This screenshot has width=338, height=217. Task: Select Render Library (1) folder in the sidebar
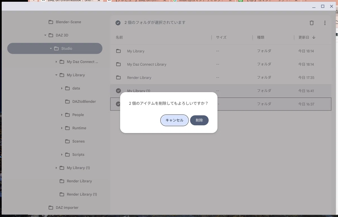[x=55, y=194]
